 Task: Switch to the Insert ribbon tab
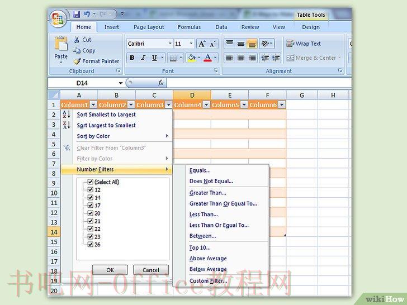tap(112, 27)
